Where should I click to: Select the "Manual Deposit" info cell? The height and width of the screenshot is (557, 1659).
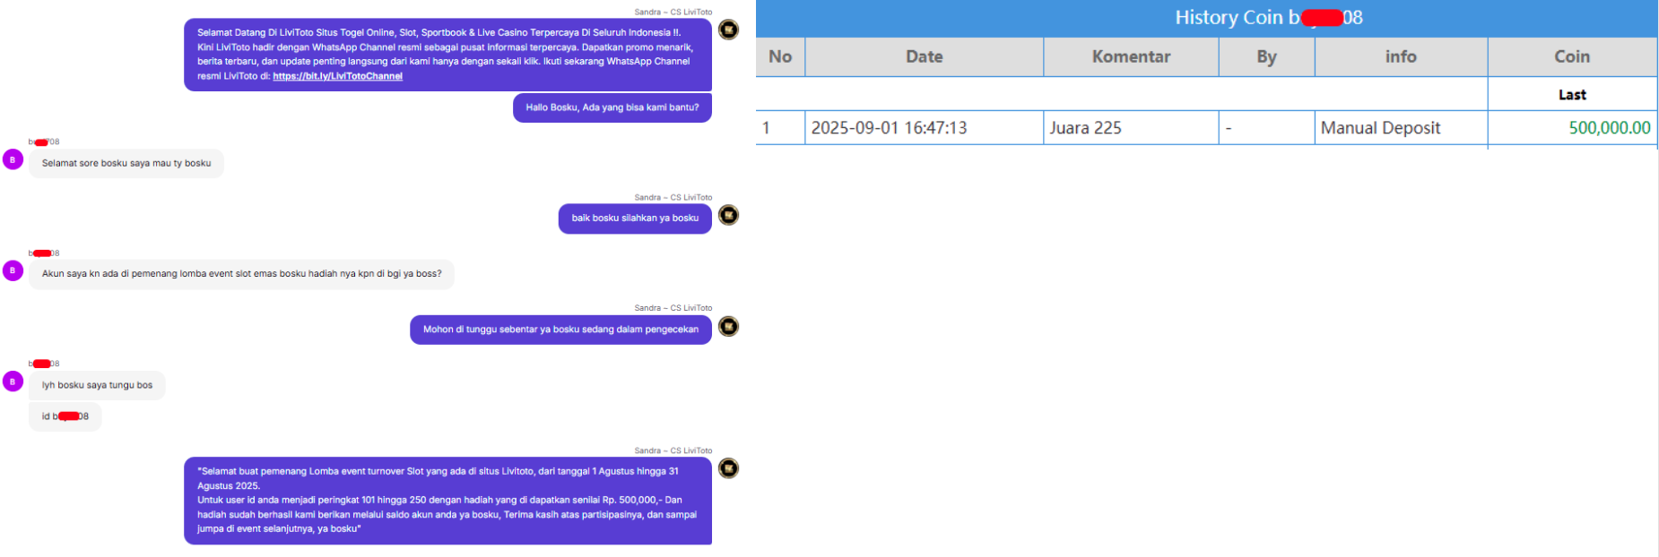click(x=1401, y=128)
